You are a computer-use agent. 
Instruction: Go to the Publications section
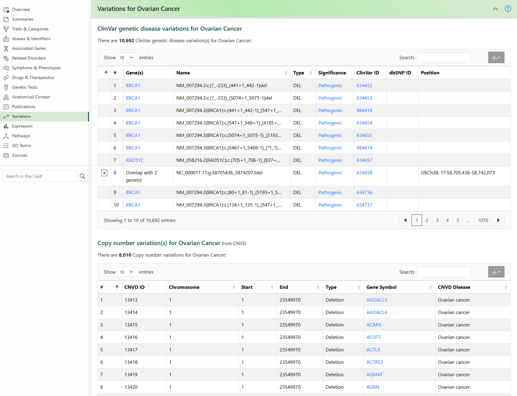pyautogui.click(x=24, y=107)
